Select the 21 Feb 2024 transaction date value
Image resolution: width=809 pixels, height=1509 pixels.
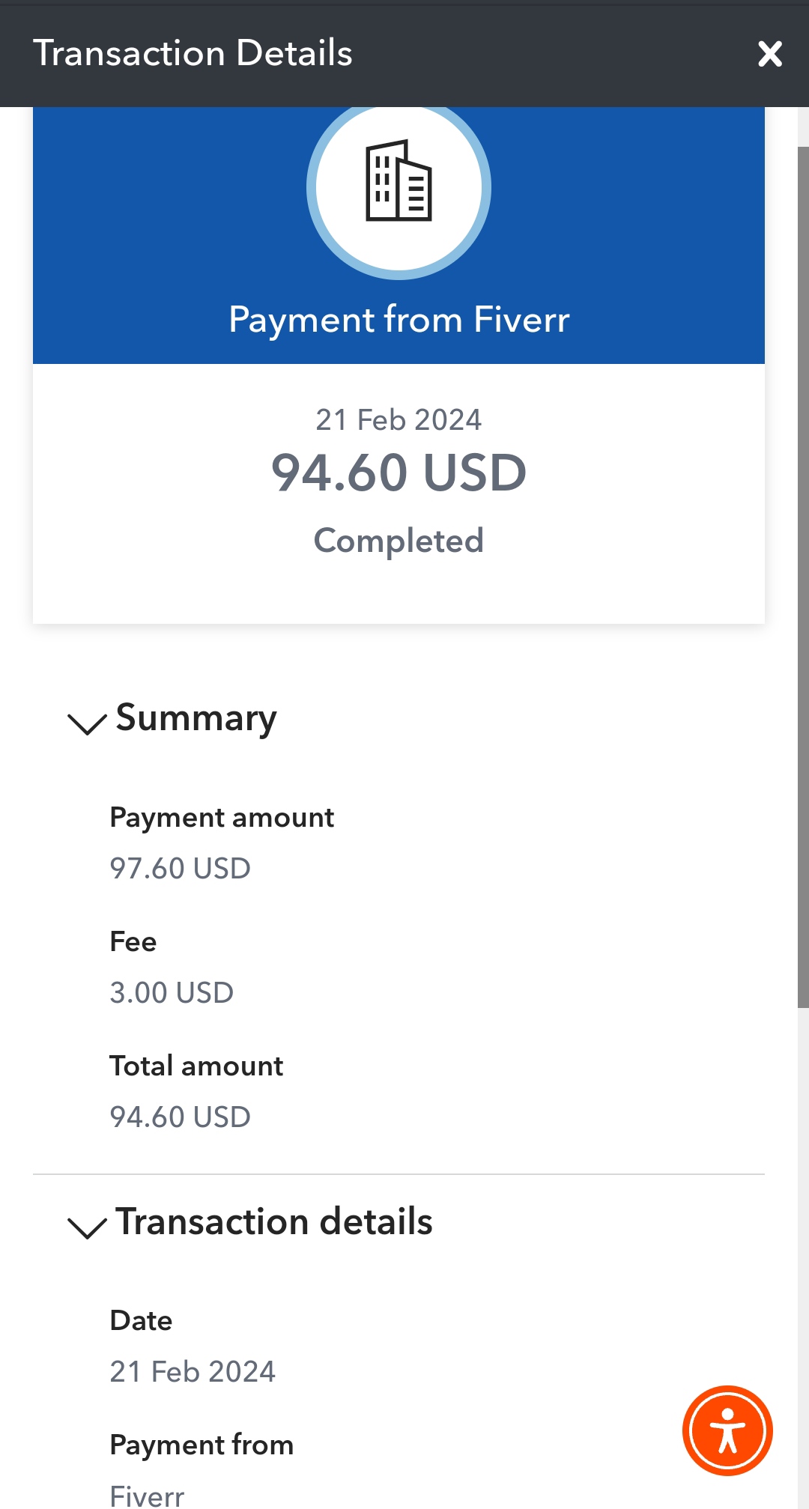pos(193,1372)
